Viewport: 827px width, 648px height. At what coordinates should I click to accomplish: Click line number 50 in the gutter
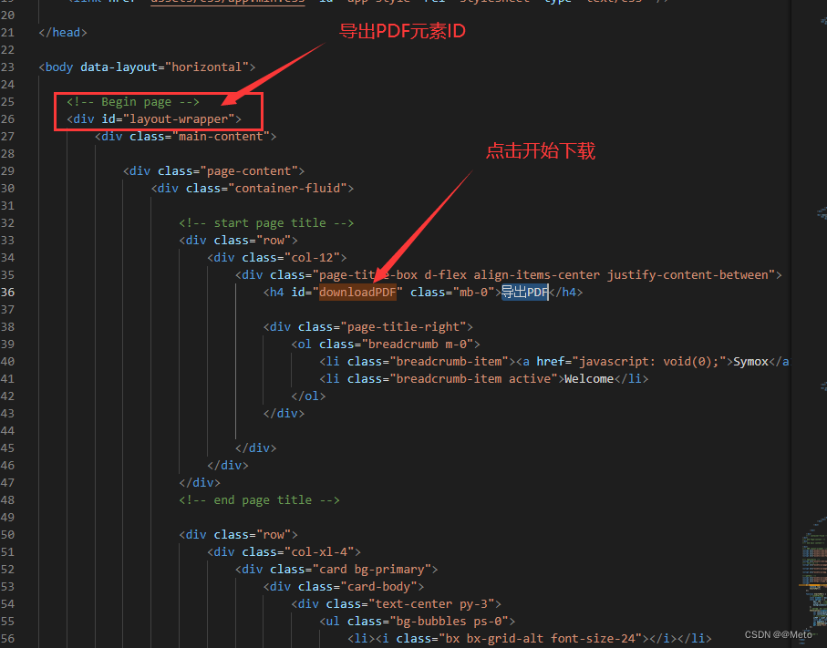click(x=7, y=535)
